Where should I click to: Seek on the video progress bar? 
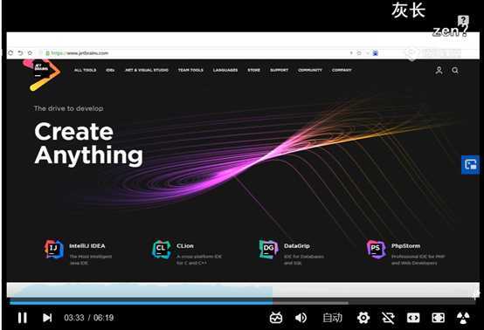pos(242,303)
